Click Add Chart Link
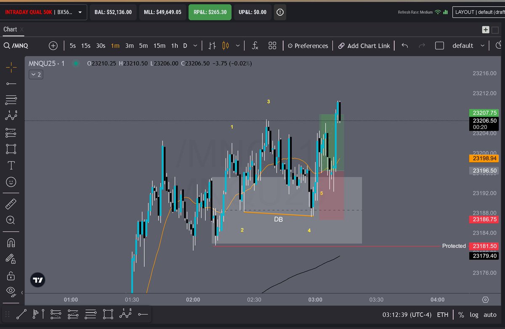505x329 pixels. tap(364, 45)
